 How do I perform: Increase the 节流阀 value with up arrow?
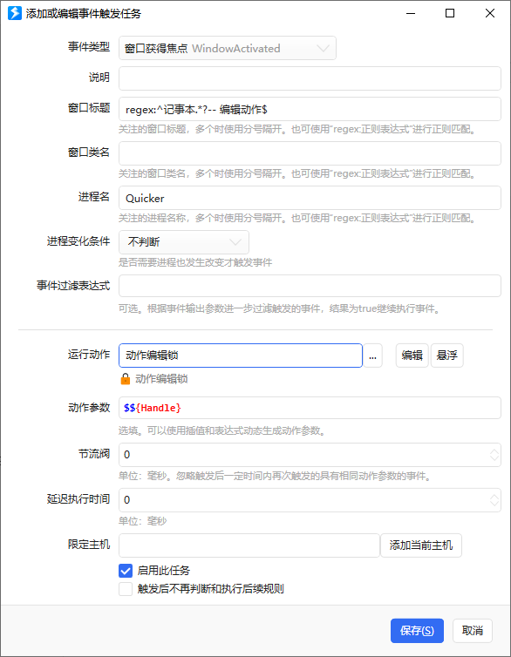(494, 451)
